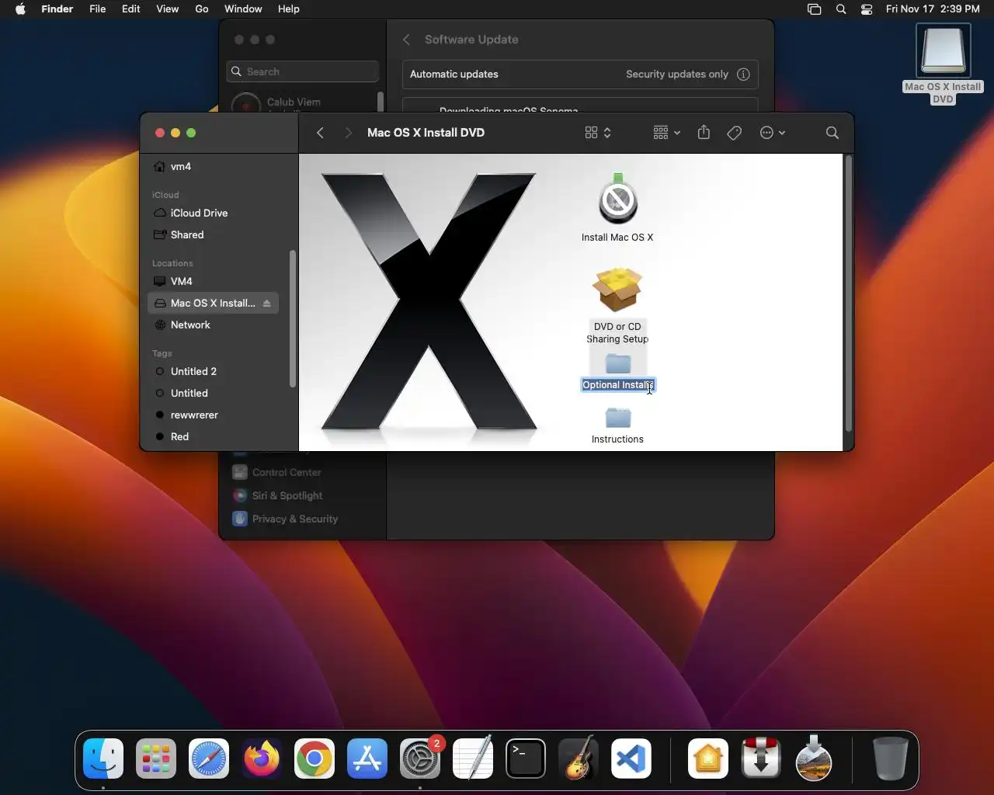Image resolution: width=994 pixels, height=795 pixels.
Task: Launch Safari from the Dock
Action: point(209,759)
